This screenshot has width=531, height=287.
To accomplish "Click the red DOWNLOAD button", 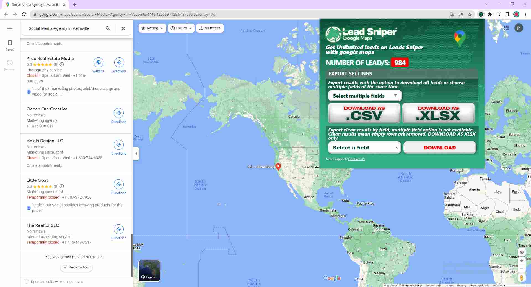I will pos(440,148).
